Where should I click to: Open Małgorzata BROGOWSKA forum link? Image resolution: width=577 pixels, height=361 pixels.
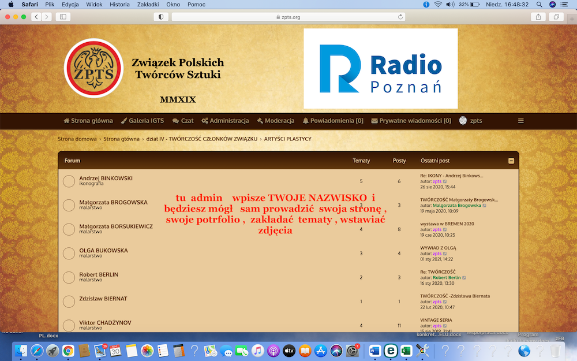(x=113, y=202)
